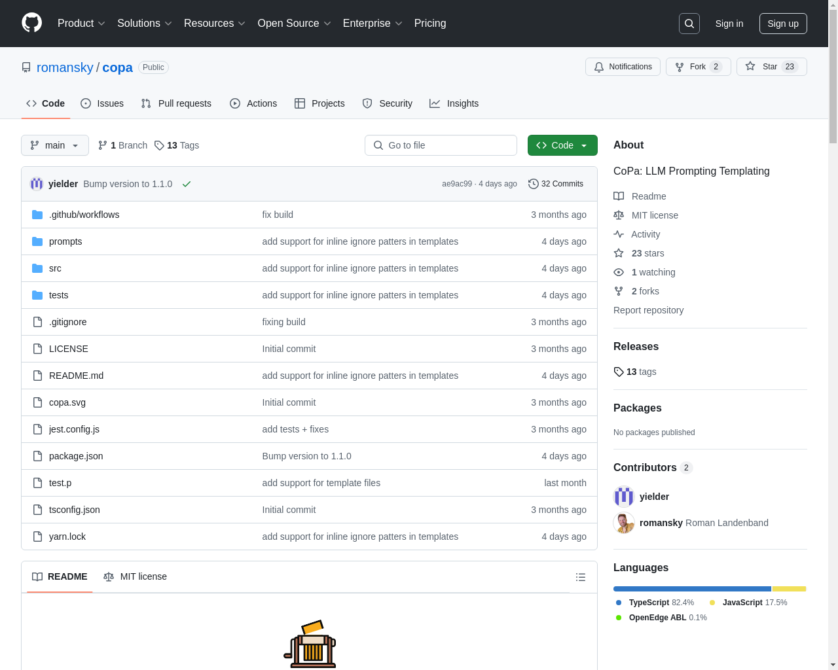
Task: Select the Code tab
Action: pyautogui.click(x=46, y=103)
